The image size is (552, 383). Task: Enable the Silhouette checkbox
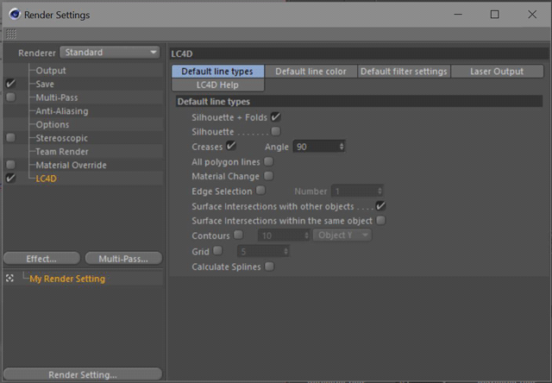tap(276, 131)
